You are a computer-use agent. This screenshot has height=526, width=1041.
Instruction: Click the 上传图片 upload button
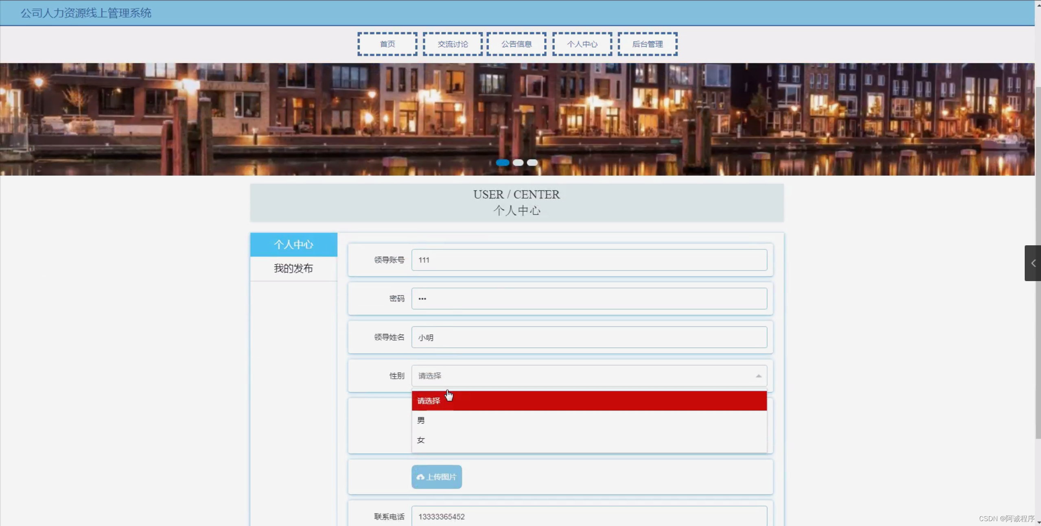(x=436, y=477)
